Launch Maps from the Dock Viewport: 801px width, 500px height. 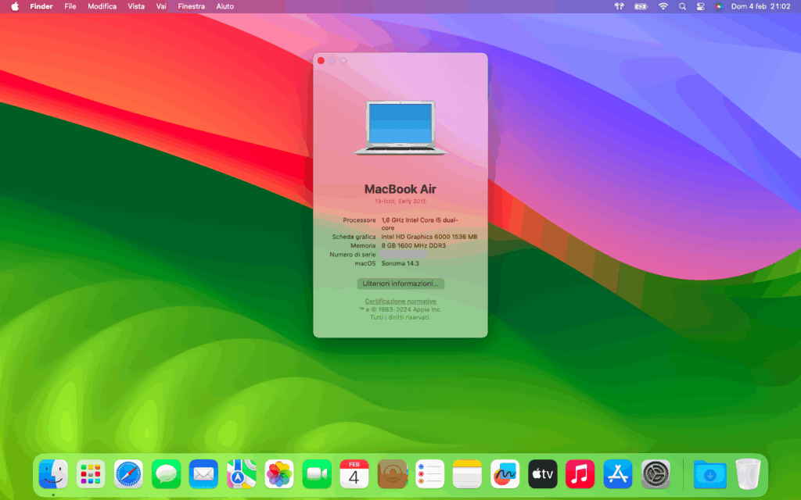[x=241, y=474]
